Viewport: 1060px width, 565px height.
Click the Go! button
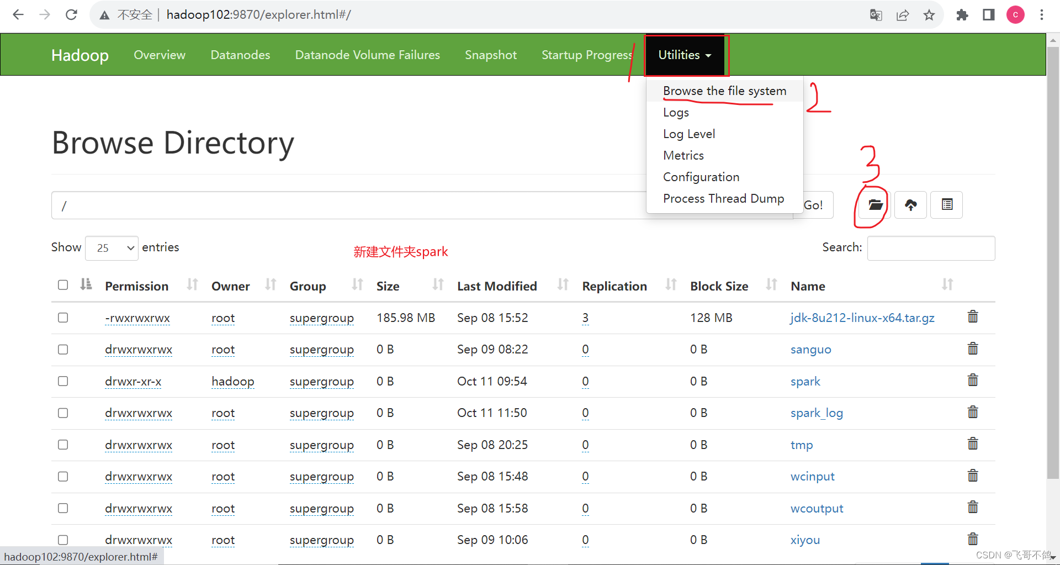tap(814, 205)
